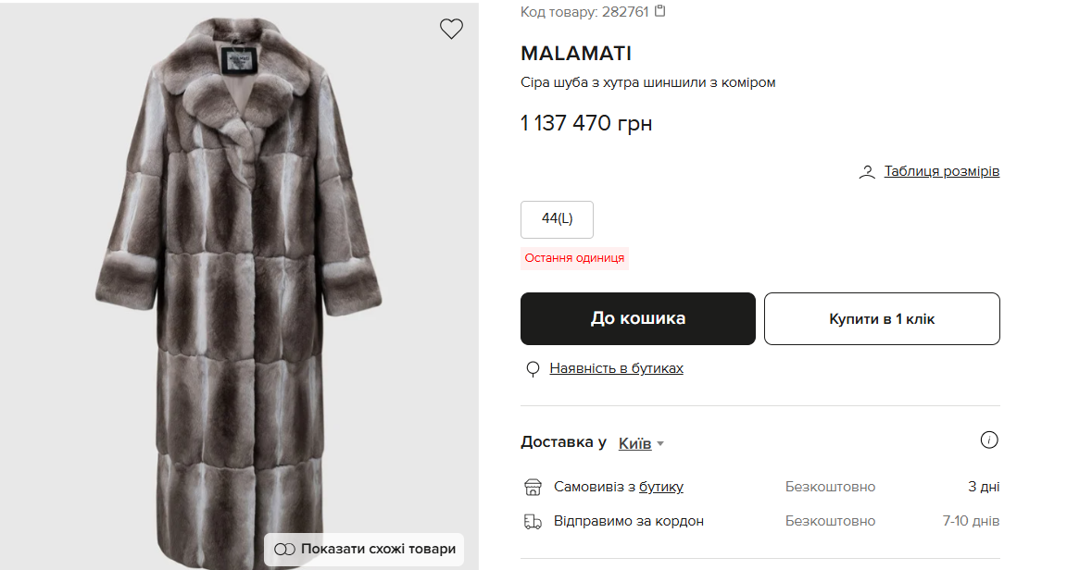1092x570 pixels.
Task: Show Показати схожі товари
Action: (x=374, y=549)
